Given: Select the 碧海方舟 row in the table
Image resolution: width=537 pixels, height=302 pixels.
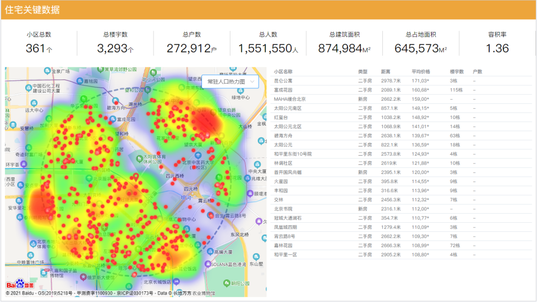Looking at the screenshot, I should click(x=401, y=136).
